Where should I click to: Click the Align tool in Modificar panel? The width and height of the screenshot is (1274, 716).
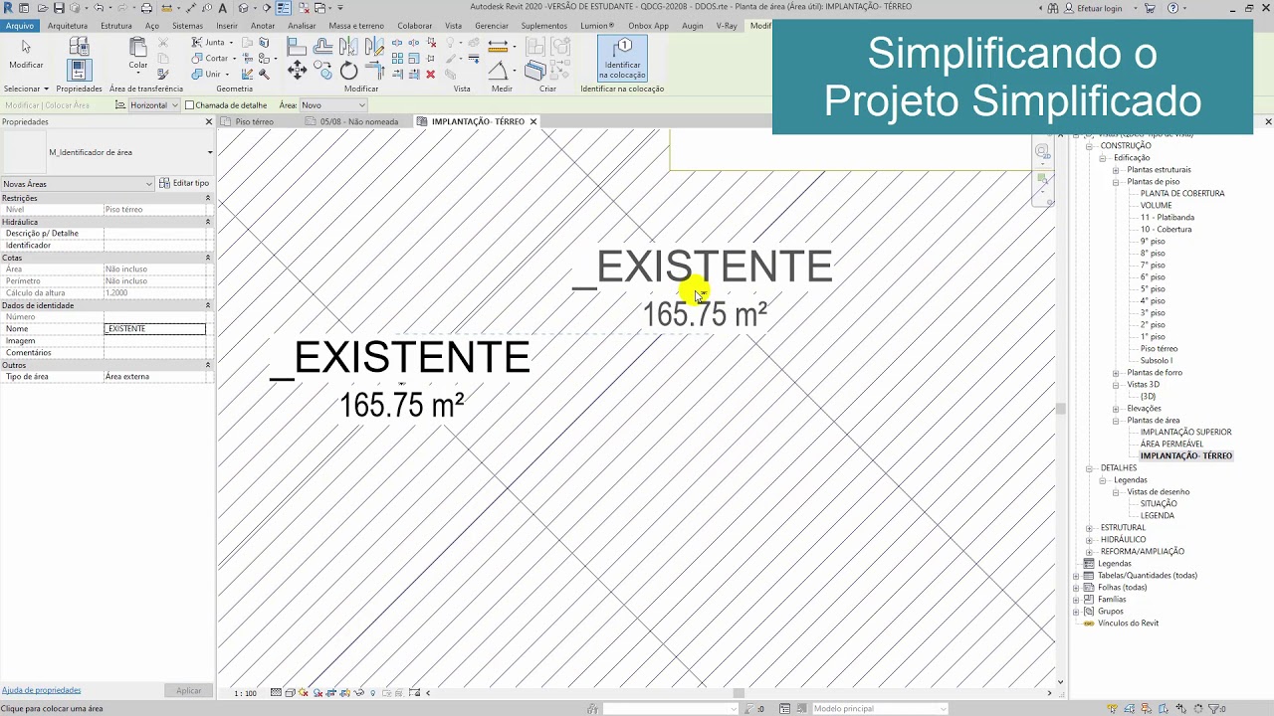pyautogui.click(x=297, y=46)
